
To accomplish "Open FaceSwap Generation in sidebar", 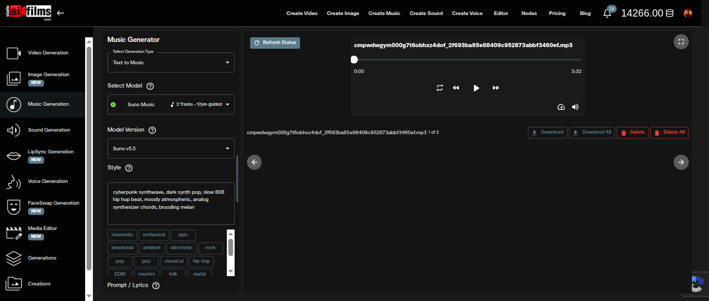I will 43,207.
